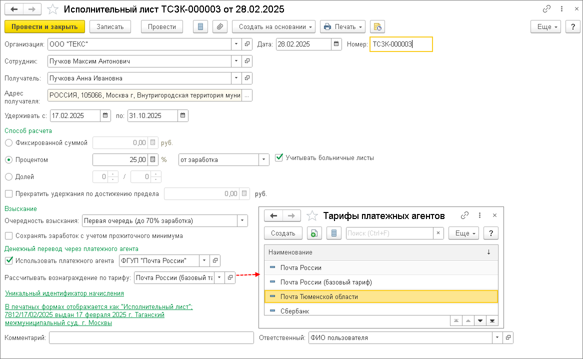
Task: Open calendar picker for Дата field
Action: (336, 44)
